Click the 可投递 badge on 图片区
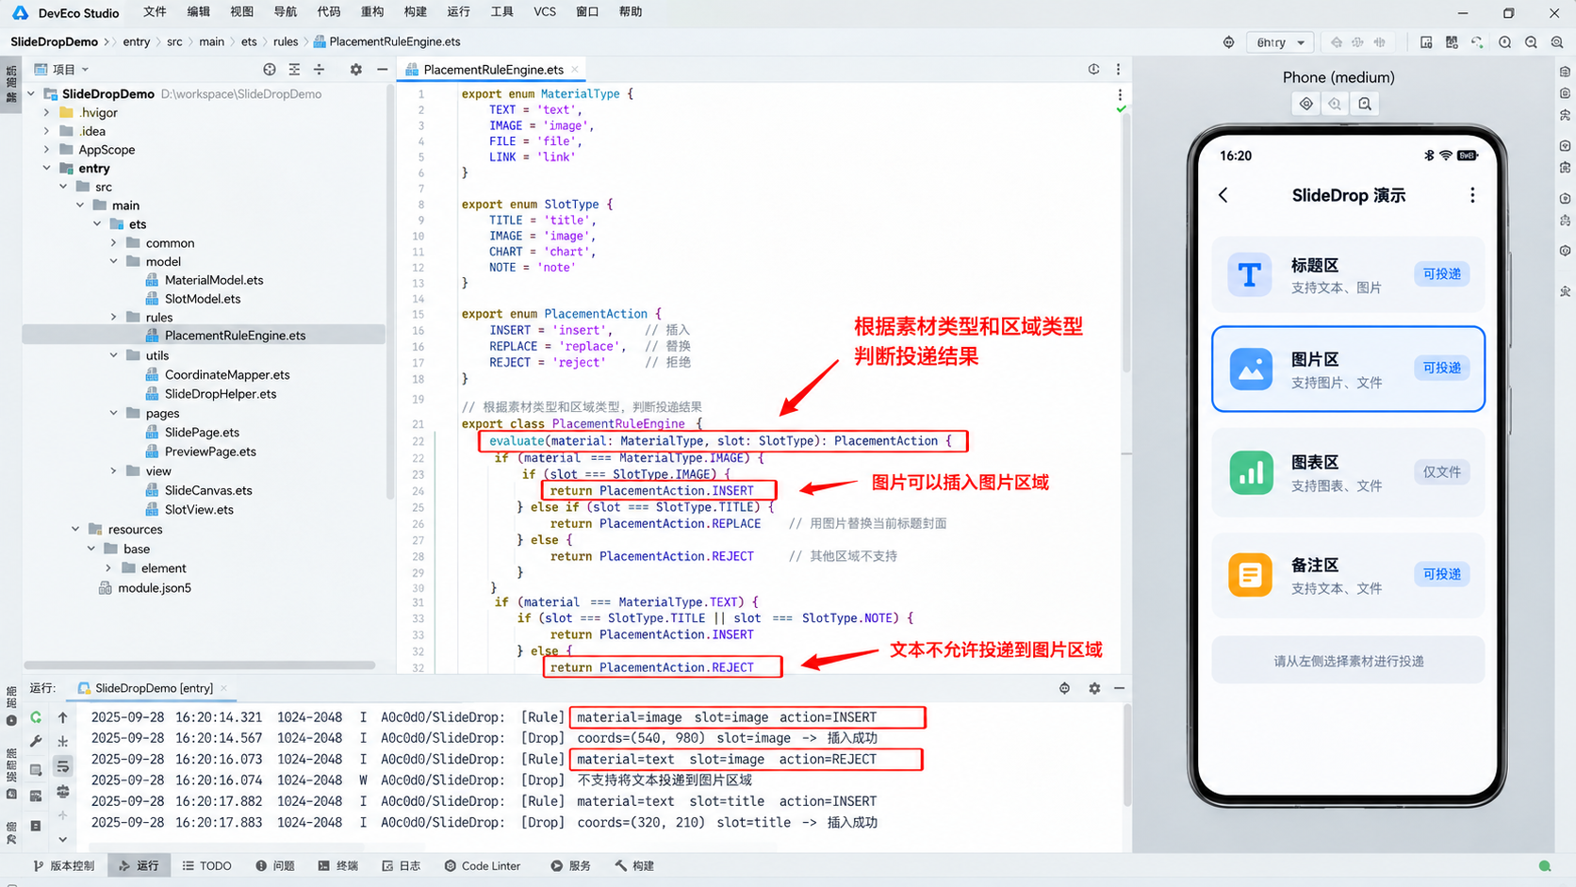The image size is (1576, 887). click(1441, 369)
